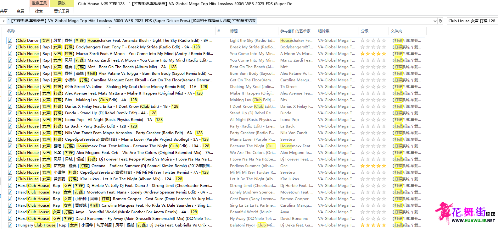Viewport: 498px width, 229px height.
Task: Click file icon of La Back Party
Action: pyautogui.click(x=10, y=126)
